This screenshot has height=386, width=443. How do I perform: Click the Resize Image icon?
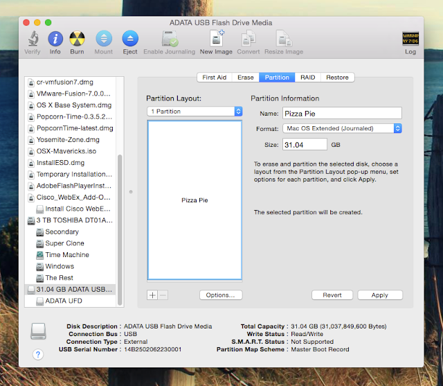coord(284,39)
